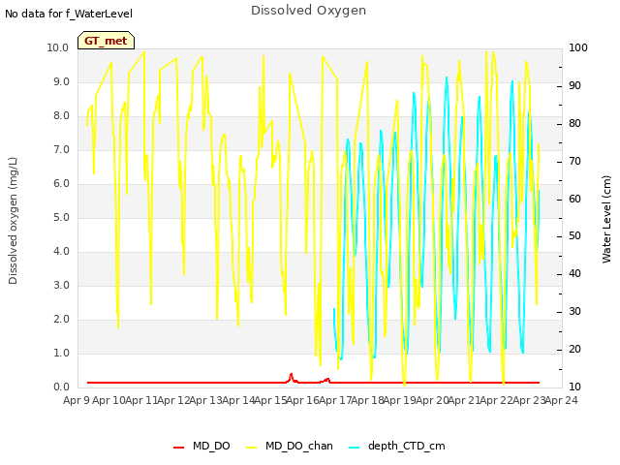Click the 100 right axis tick label
Viewport: 620px width, 465px height.
point(578,47)
